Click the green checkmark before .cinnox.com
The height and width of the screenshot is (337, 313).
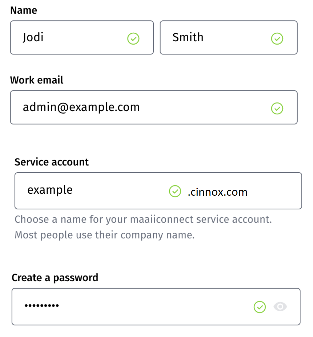pyautogui.click(x=175, y=191)
